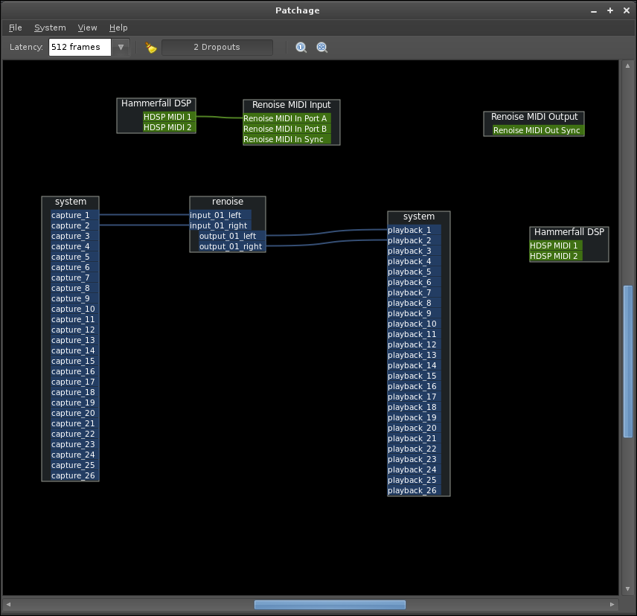This screenshot has height=616, width=637.
Task: Select the Renoise MIDI In Port A port
Action: 285,118
